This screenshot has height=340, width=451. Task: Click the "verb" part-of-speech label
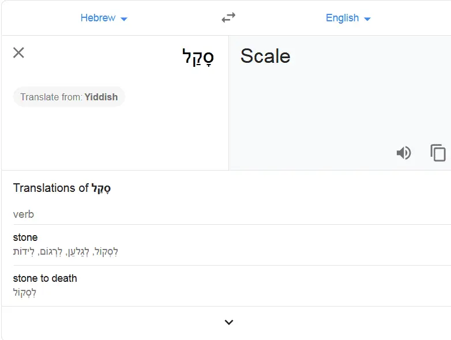click(x=24, y=214)
